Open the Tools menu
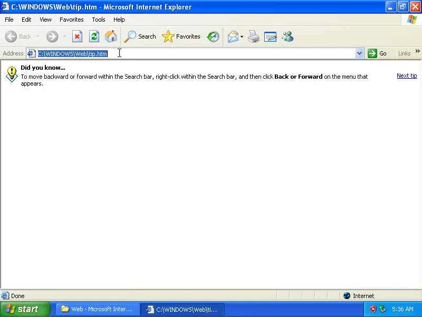The image size is (422, 317). click(99, 20)
